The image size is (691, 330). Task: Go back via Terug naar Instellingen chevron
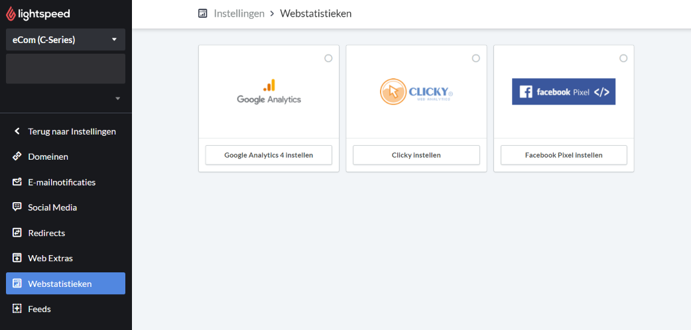pos(17,131)
